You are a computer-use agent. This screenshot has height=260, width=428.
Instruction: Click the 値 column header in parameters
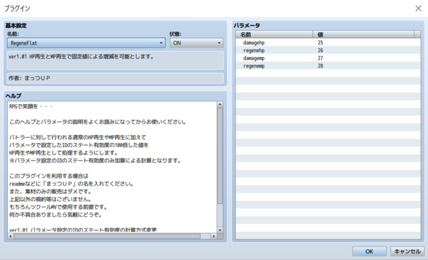pyautogui.click(x=363, y=34)
